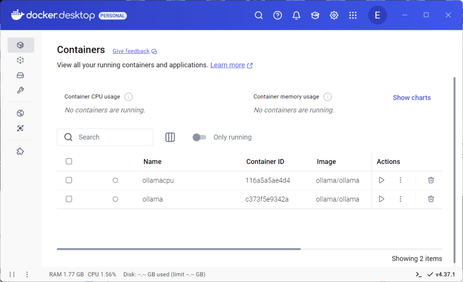This screenshot has width=463, height=282.
Task: Open the Learning Center graduation cap icon
Action: coord(315,15)
